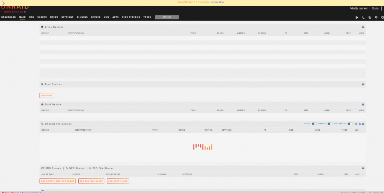Click the Unraid logo
The width and height of the screenshot is (384, 193).
(x=15, y=7)
